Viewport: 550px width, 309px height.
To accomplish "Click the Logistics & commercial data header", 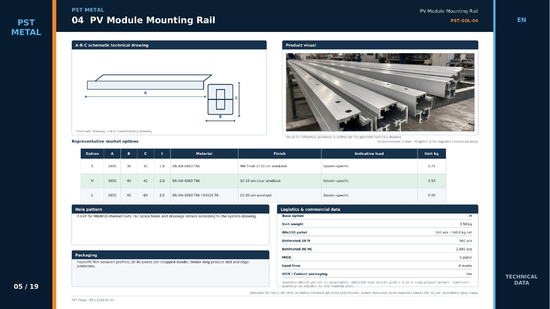I will pyautogui.click(x=378, y=209).
